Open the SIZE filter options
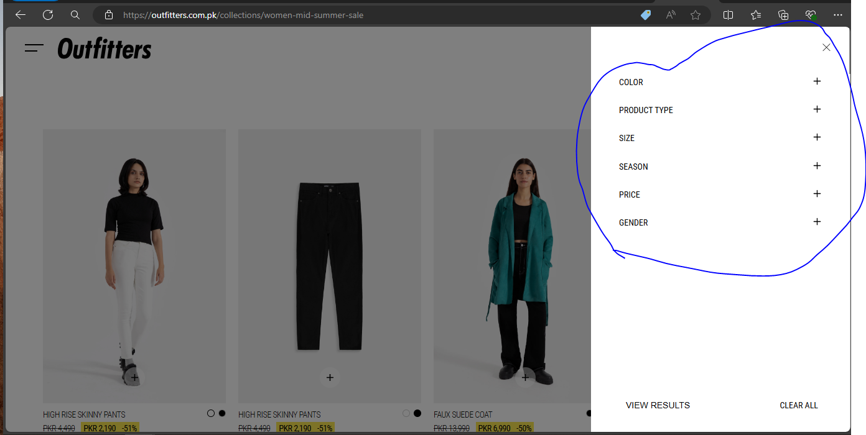Screen dimensions: 866x435 pyautogui.click(x=817, y=137)
